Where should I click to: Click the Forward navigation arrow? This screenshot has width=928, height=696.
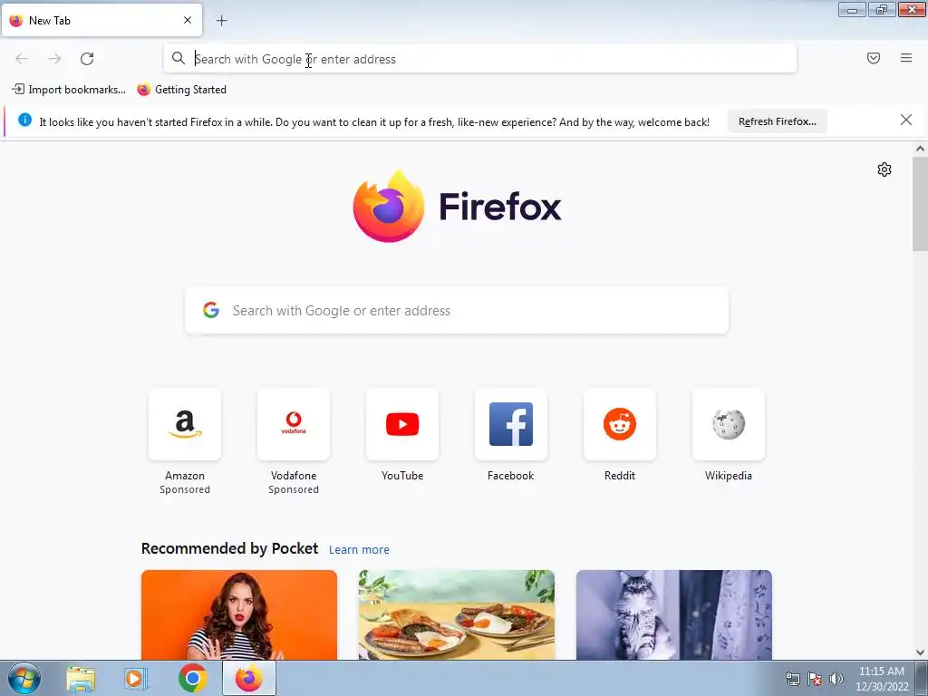(54, 59)
